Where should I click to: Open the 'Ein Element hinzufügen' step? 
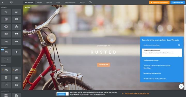(x=152, y=45)
